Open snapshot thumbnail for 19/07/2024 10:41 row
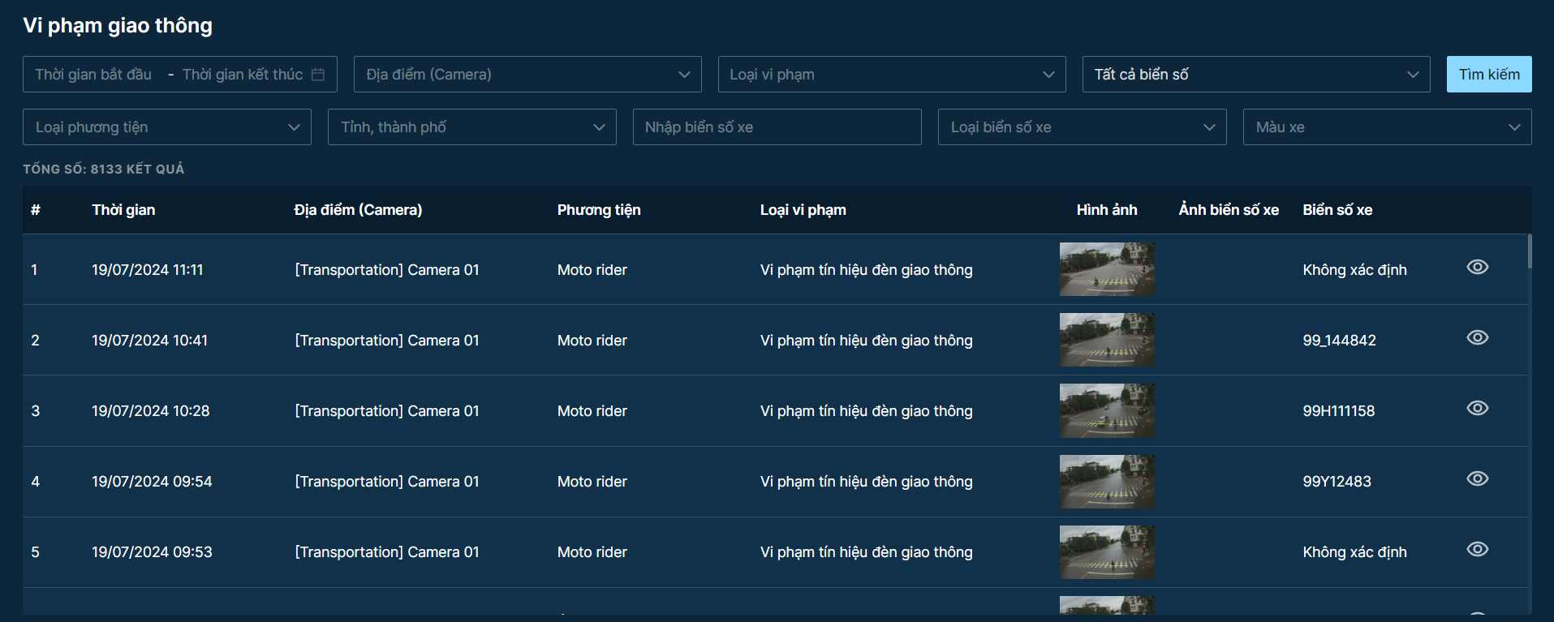1554x622 pixels. (1107, 340)
